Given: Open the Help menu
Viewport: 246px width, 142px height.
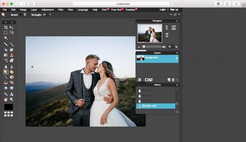Looking at the screenshot, I should [x=95, y=10].
